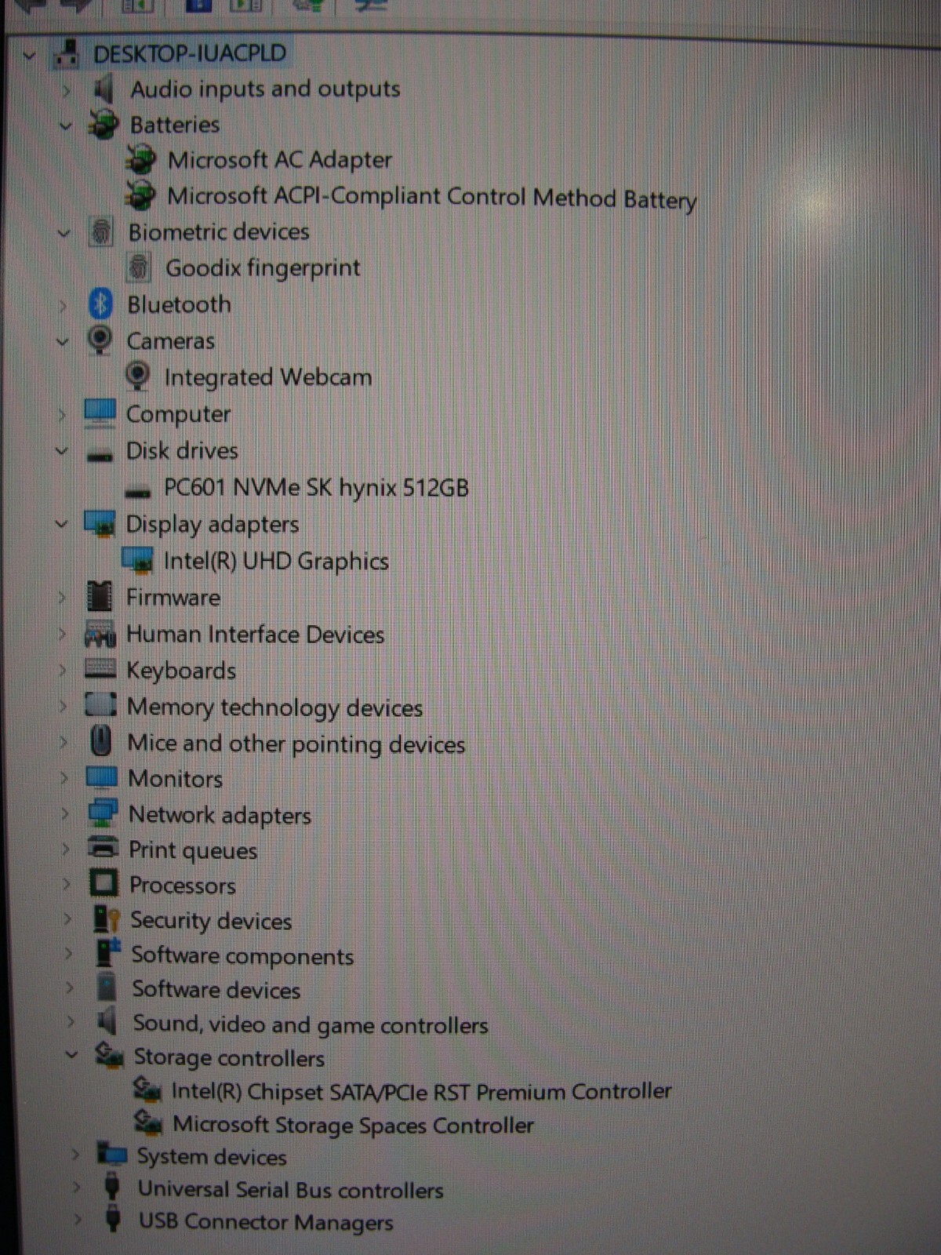Click the Human Interface Devices icon
This screenshot has height=1255, width=941.
click(100, 634)
